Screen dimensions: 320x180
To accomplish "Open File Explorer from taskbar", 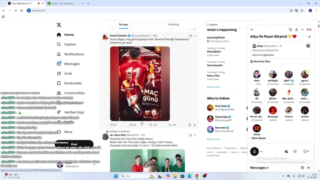I will click(x=175, y=176).
